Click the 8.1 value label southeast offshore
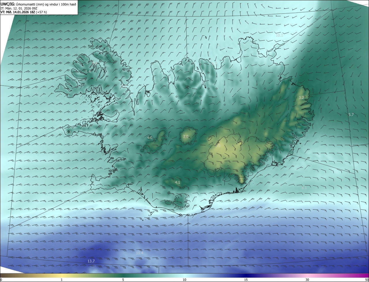This screenshot has width=369, height=282. point(304,188)
